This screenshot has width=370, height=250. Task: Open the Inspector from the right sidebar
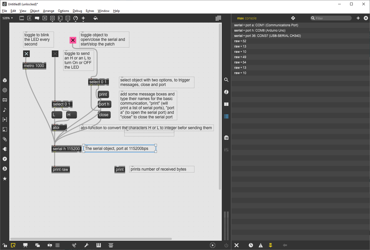[x=226, y=92]
